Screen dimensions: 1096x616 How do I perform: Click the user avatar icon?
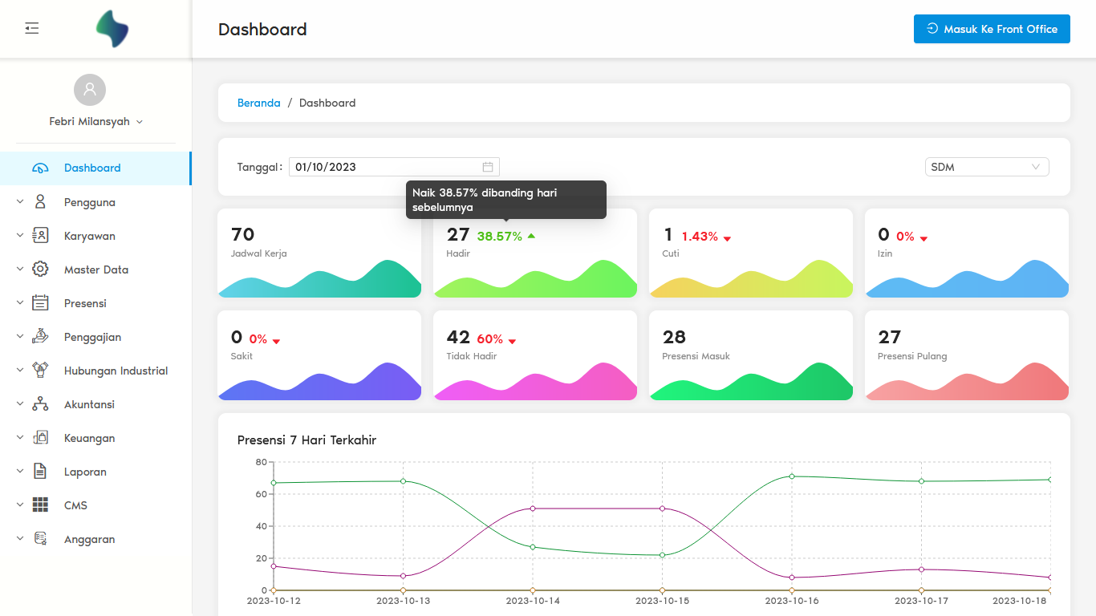point(90,90)
